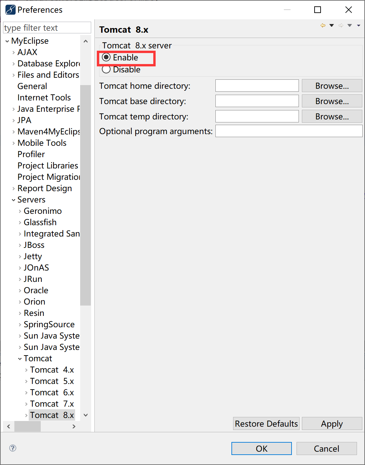Click the tree scrollbar's down arrow
Viewport: 365px width, 465px height.
85,415
